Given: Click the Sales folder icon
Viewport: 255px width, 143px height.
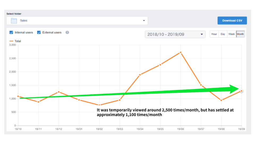Looking at the screenshot, I should click(14, 21).
